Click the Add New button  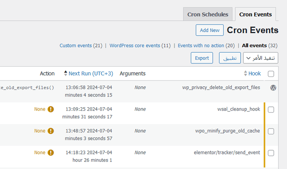click(x=210, y=30)
